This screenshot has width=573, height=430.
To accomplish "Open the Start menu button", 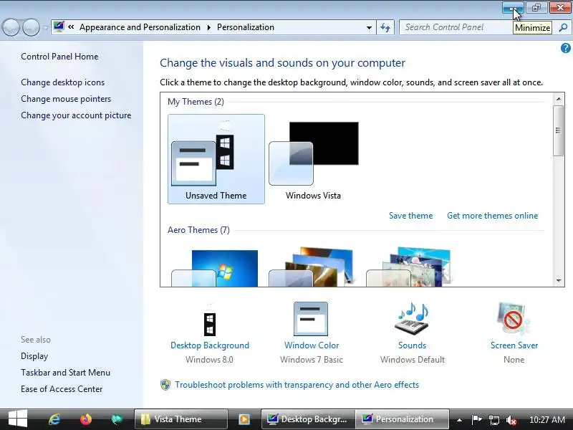I will point(17,419).
